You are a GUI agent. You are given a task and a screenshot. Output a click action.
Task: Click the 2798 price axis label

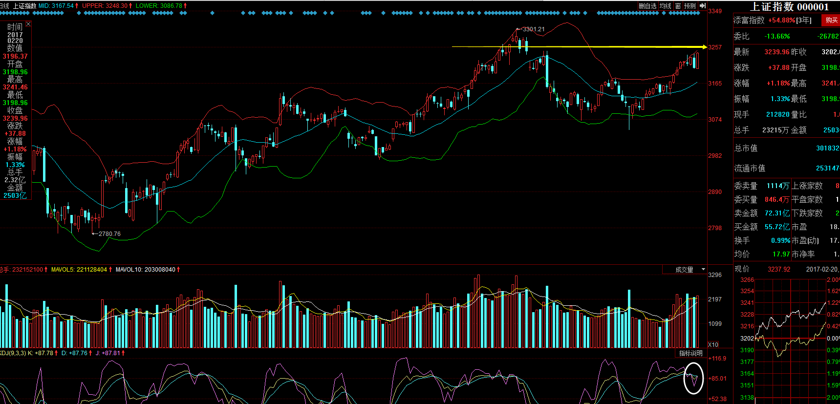pyautogui.click(x=715, y=228)
